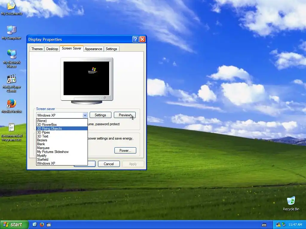Collapse the screen saver dropdown arrow
Screen dimensions: 306x229
tap(85, 115)
